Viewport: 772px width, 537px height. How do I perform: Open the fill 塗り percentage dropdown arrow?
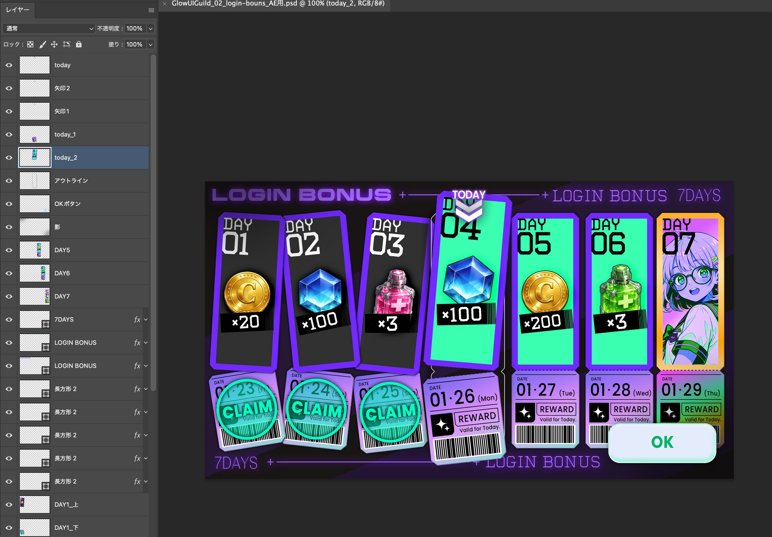coord(151,44)
